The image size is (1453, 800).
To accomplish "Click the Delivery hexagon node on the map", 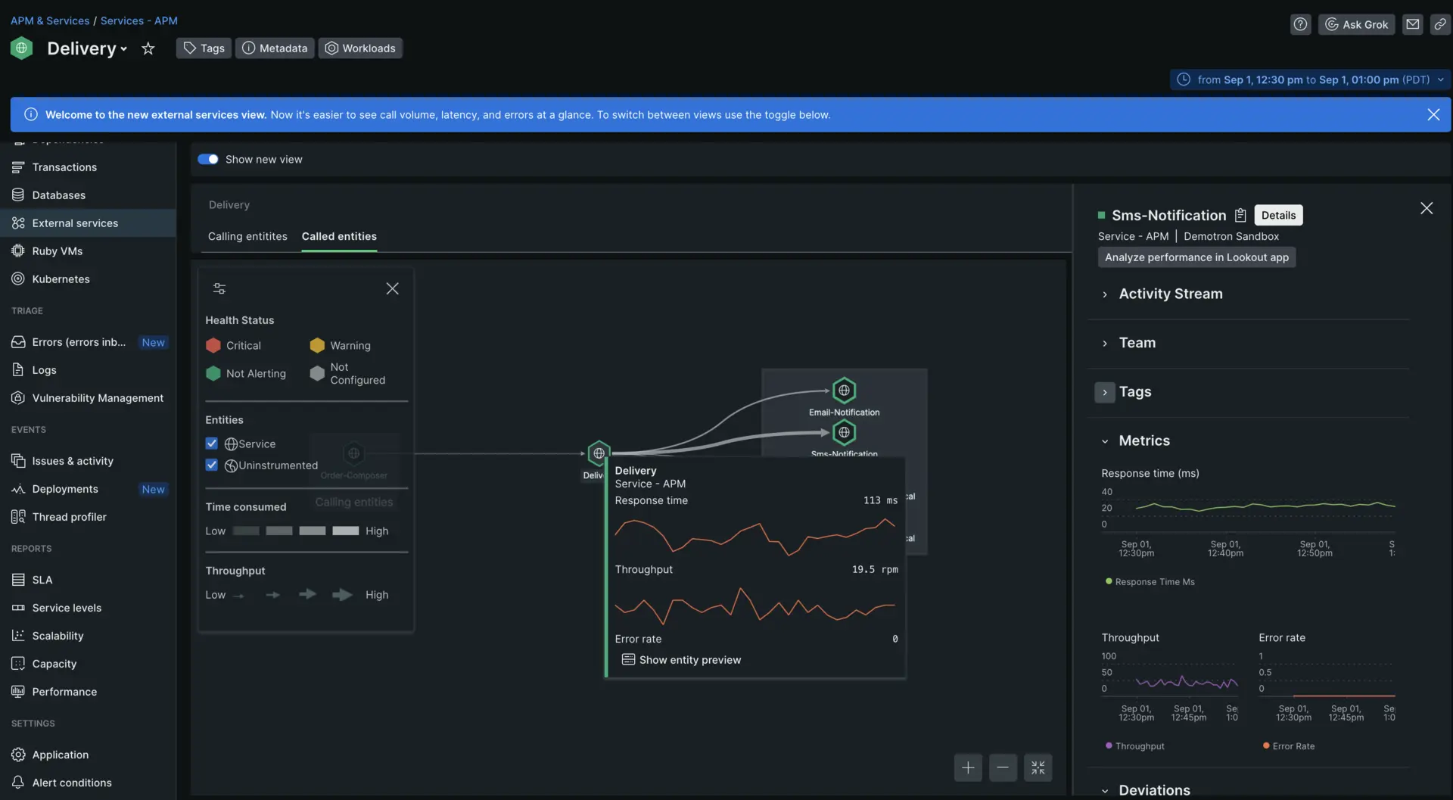I will tap(599, 453).
